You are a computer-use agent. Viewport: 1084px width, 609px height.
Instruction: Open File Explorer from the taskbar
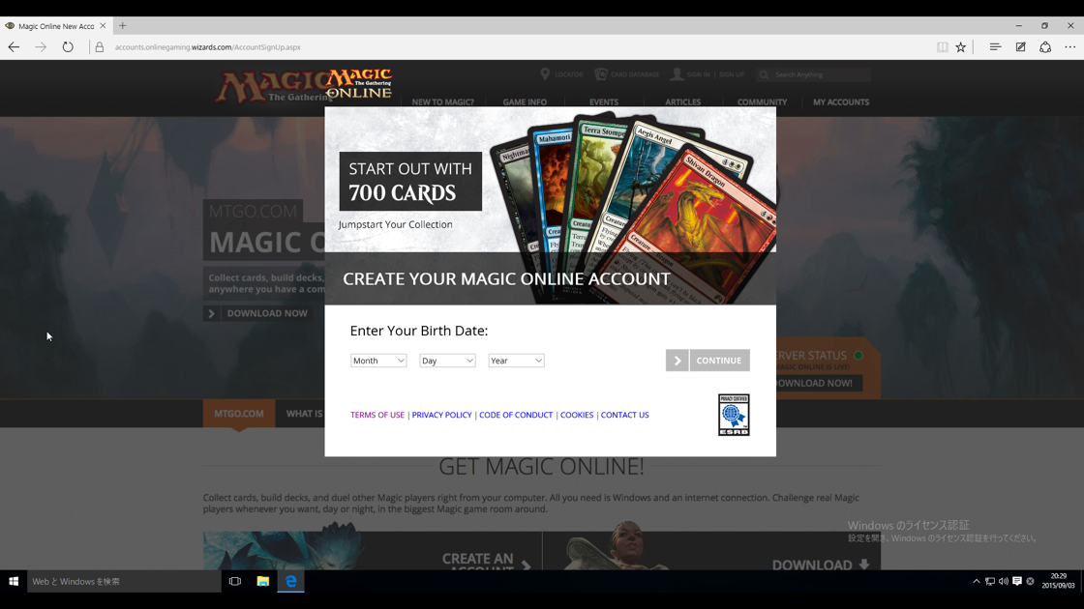[x=262, y=581]
